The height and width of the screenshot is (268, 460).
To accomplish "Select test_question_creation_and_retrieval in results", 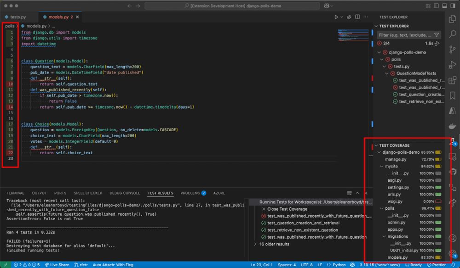I will tap(303, 223).
